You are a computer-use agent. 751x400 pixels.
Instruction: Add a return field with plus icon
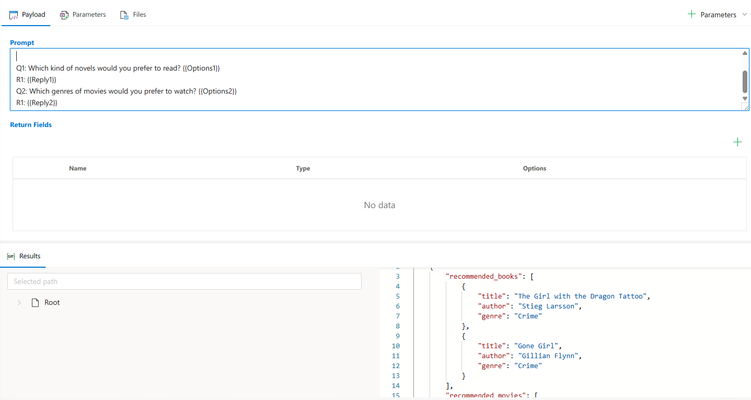737,142
